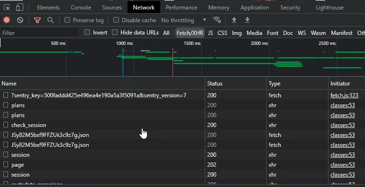Open classes:53 initiator for page row
Viewport: 365px width, 187px height.
click(343, 165)
